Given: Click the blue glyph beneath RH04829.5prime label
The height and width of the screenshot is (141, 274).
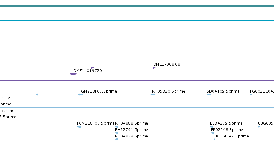Looking at the screenshot, I should pos(117,139).
